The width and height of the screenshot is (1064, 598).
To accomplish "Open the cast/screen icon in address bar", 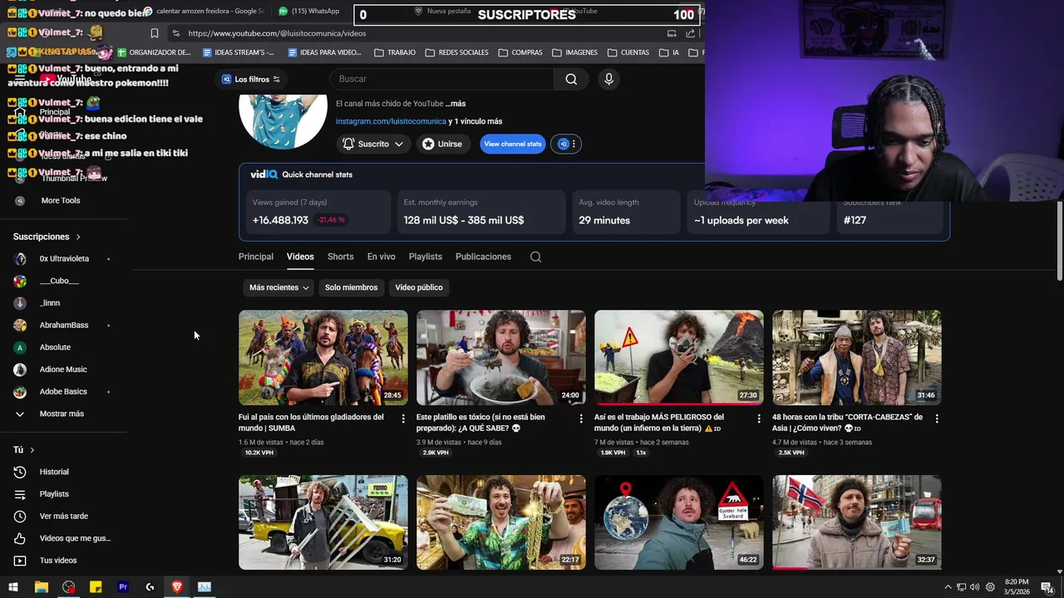I will (672, 33).
